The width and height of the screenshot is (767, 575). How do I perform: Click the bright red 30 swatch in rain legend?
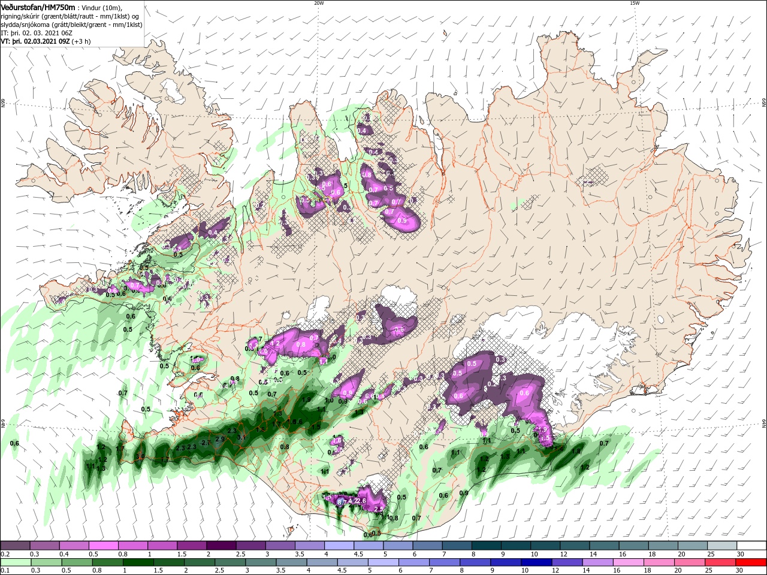click(x=751, y=562)
